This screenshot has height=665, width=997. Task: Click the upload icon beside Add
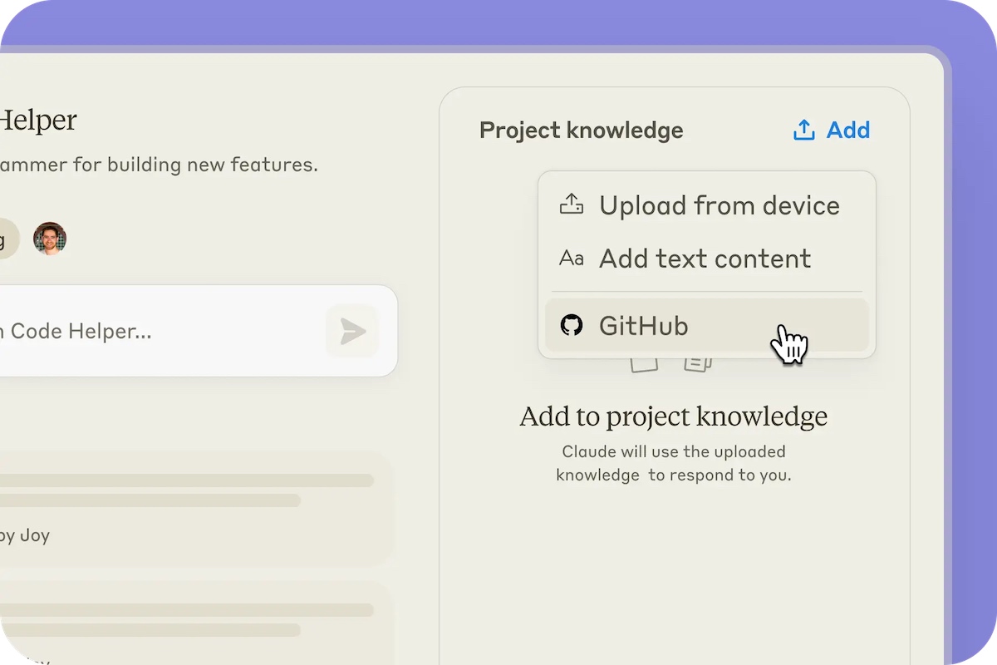pos(803,131)
